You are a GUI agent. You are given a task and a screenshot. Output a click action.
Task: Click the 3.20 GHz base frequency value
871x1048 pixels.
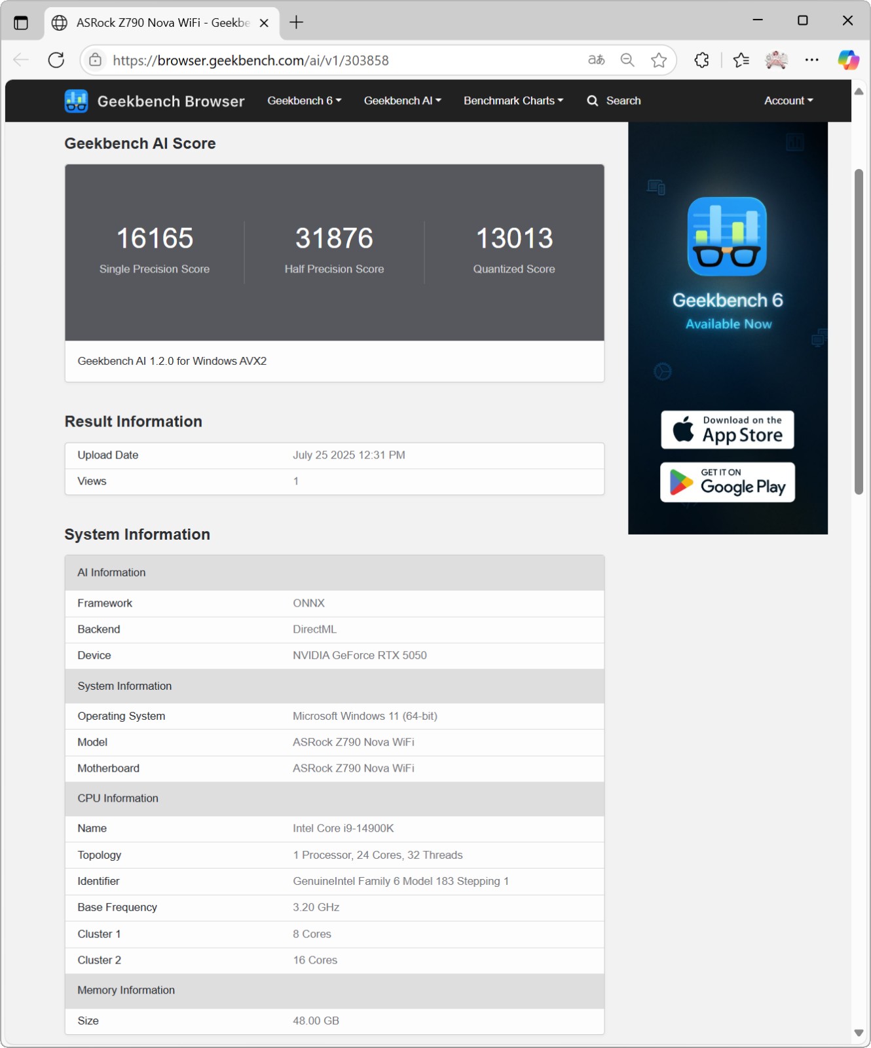pyautogui.click(x=316, y=908)
